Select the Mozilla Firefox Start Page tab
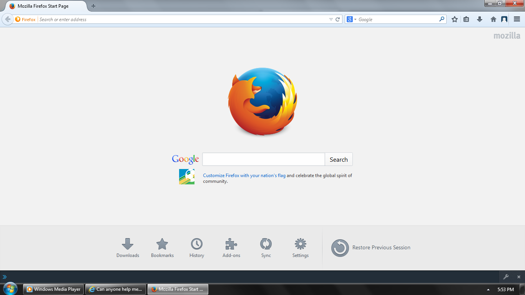 click(x=47, y=6)
